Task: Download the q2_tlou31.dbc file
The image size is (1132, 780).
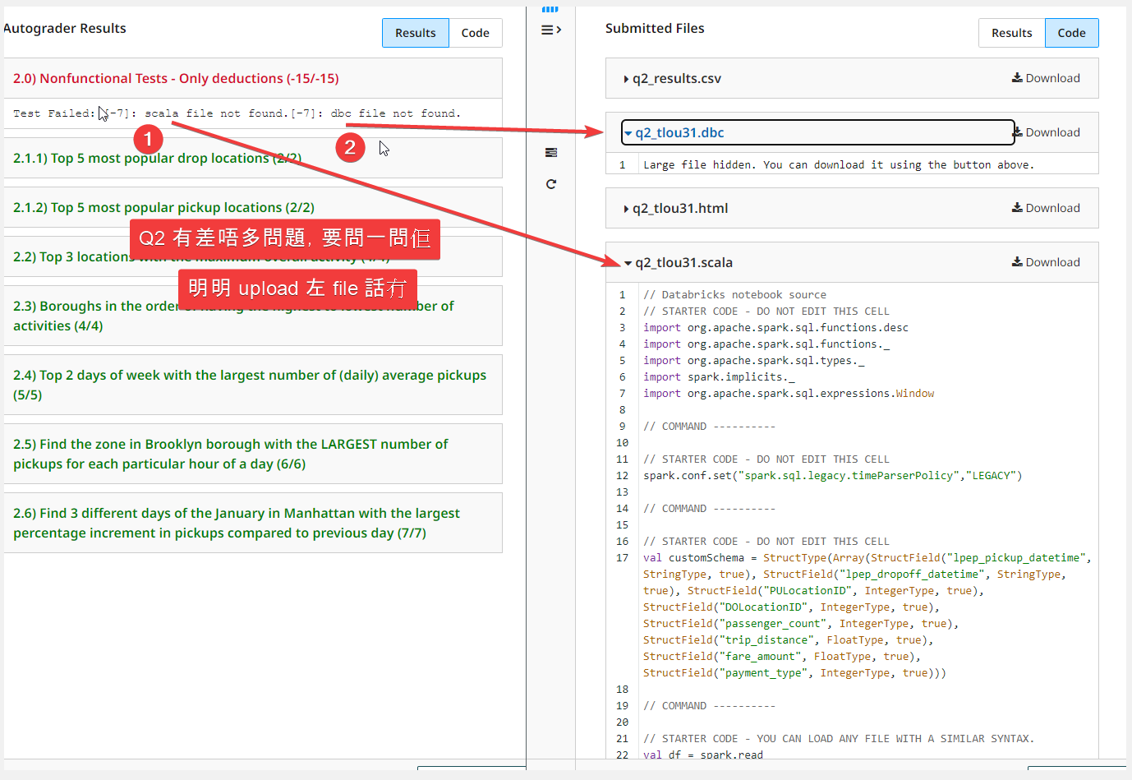Action: click(1047, 132)
